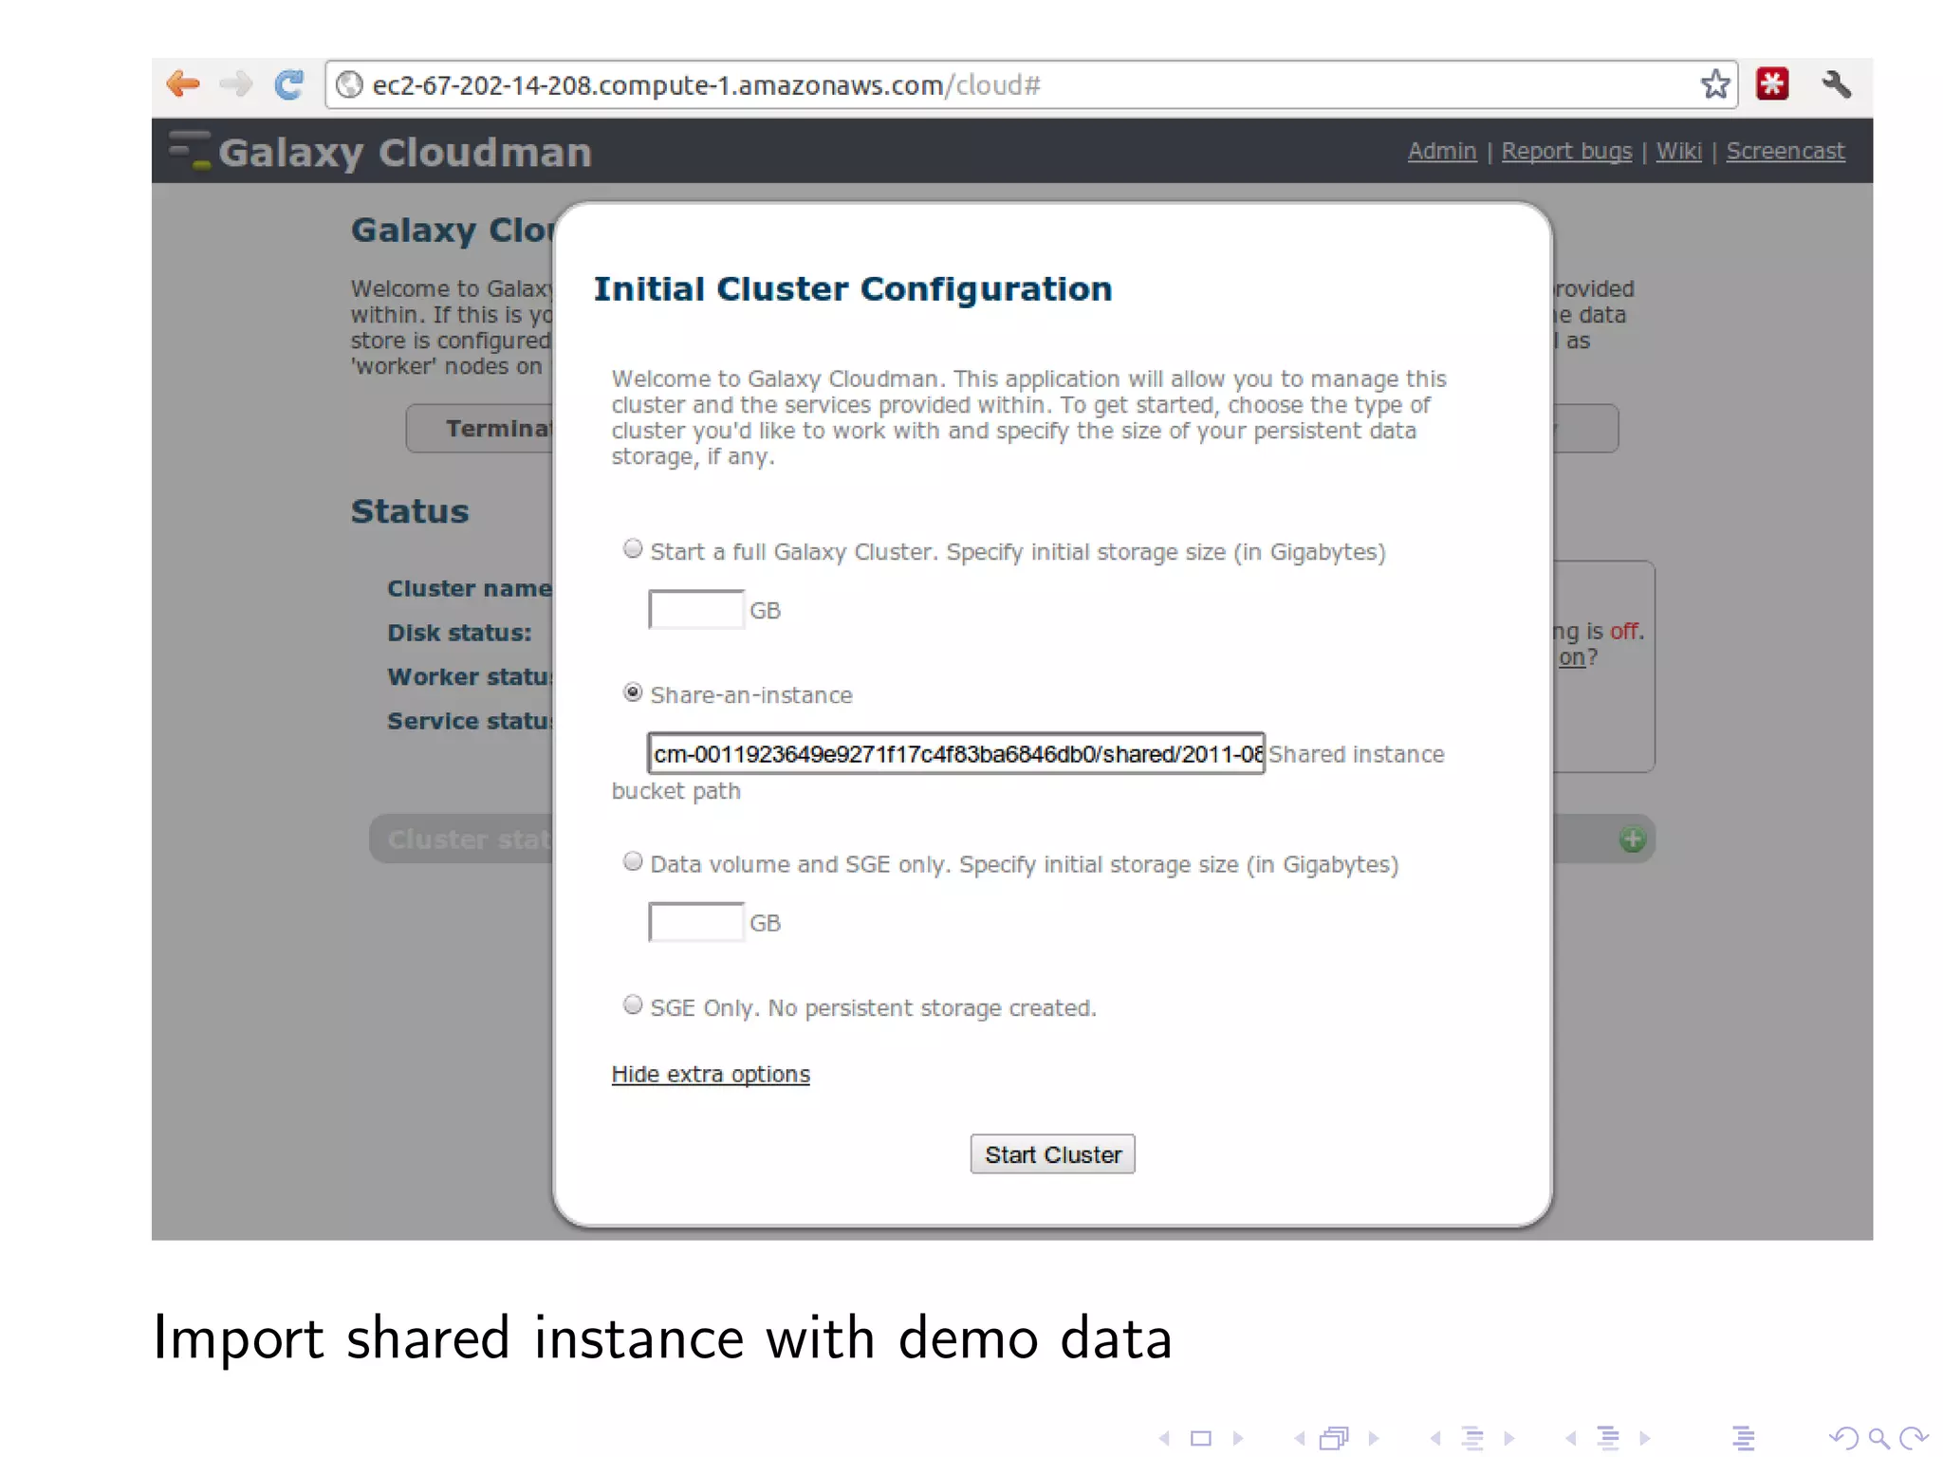The width and height of the screenshot is (1943, 1457).
Task: Click Hide extra options link
Action: coord(711,1074)
